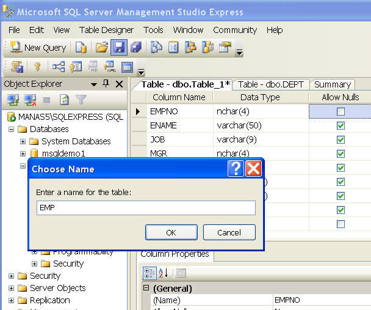Click OK in the Choose Name dialog
Viewport: 371px width, 310px height.
pos(171,232)
